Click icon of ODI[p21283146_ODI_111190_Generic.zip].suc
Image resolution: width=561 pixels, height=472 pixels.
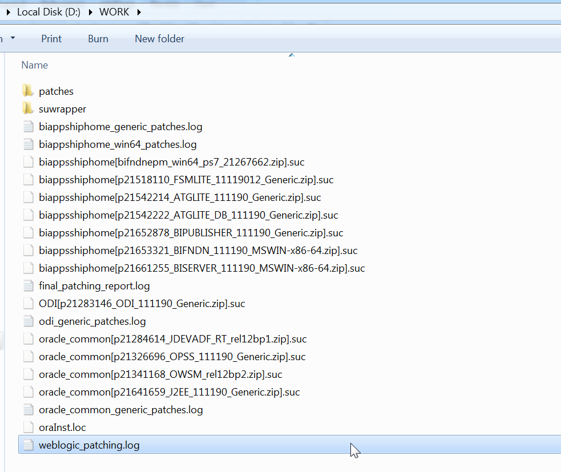click(x=29, y=303)
